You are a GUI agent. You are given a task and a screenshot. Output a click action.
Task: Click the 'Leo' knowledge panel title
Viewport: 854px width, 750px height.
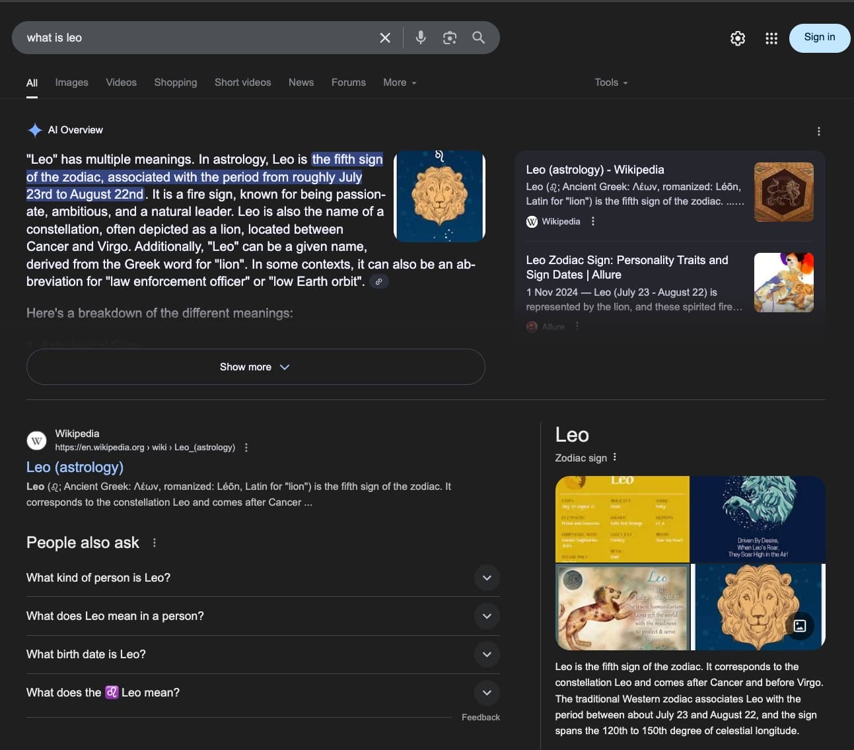click(572, 435)
